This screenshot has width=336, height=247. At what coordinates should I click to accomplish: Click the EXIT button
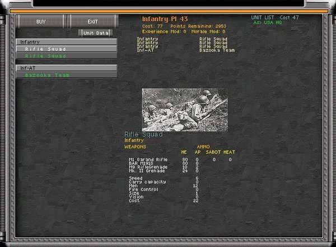[92, 22]
